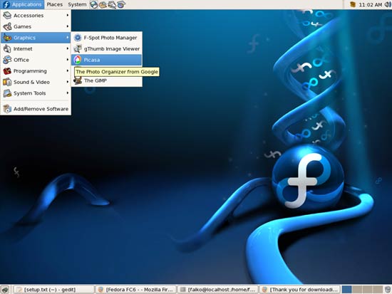The height and width of the screenshot is (294, 392).
Task: Click the package updater notification icon
Action: pos(353,4)
